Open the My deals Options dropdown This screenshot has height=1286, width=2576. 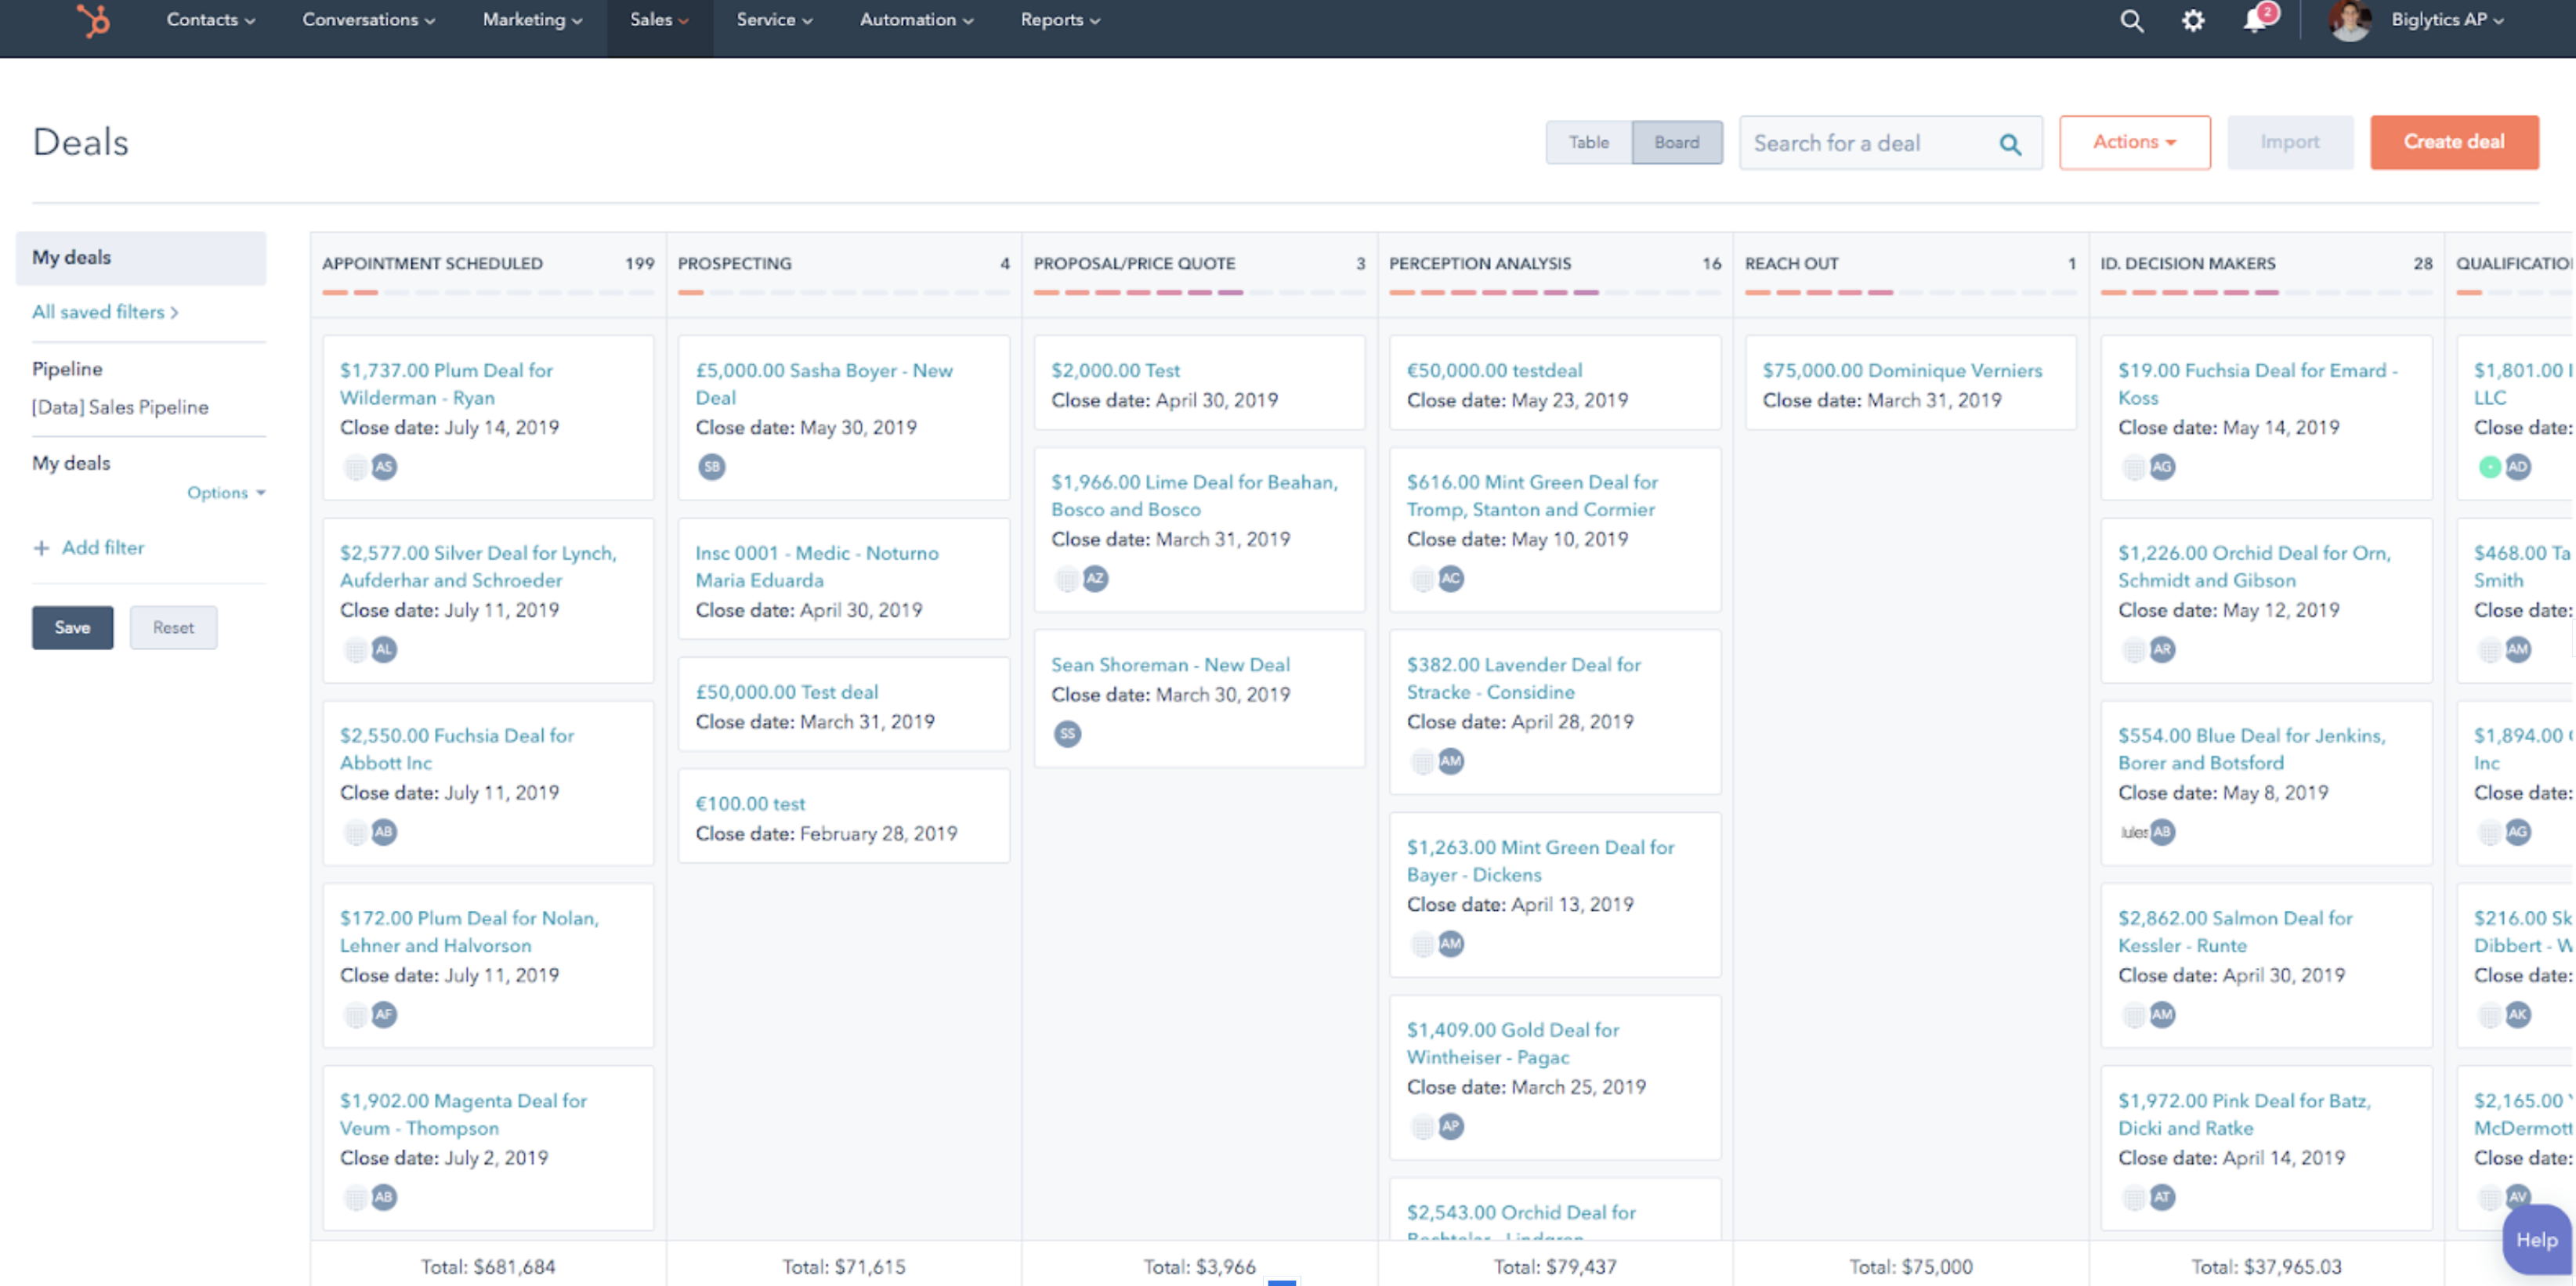click(226, 493)
